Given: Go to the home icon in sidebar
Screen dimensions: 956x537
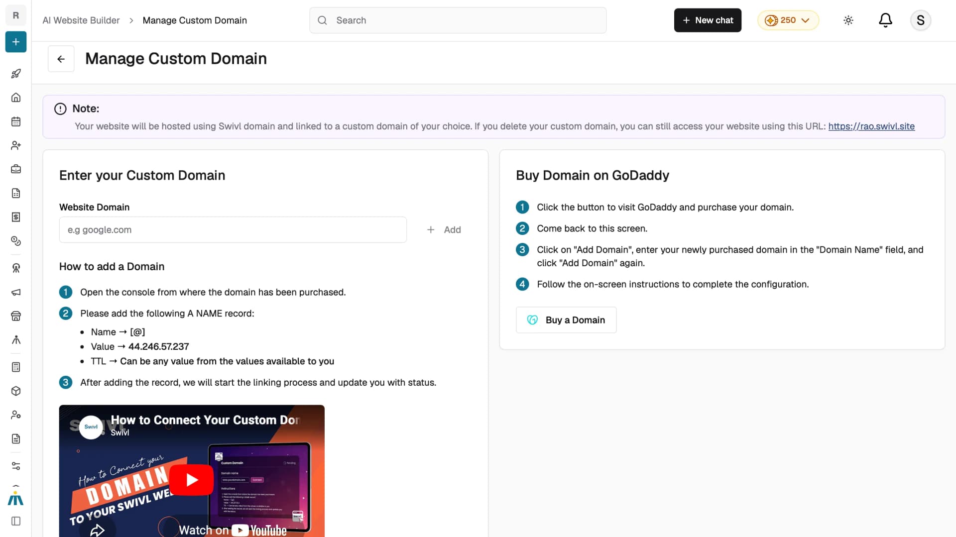Looking at the screenshot, I should [x=16, y=98].
